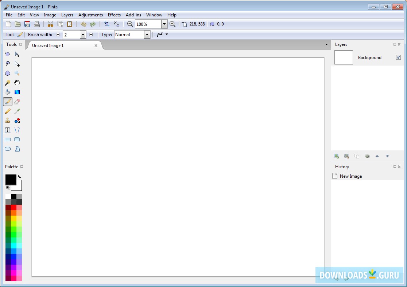This screenshot has height=287, width=407.
Task: Open the Edit menu
Action: pyautogui.click(x=21, y=15)
